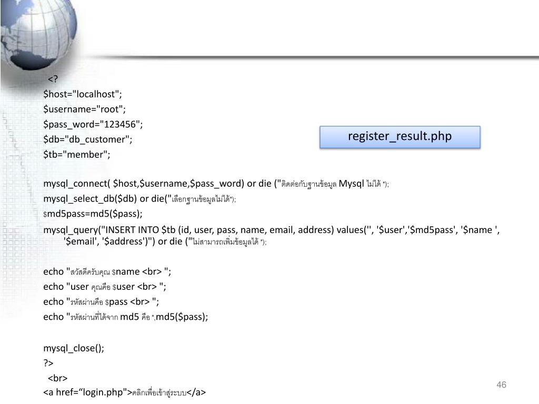Screen dimensions: 539x404
Task: Click the mysql_close() line
Action: tap(74, 348)
